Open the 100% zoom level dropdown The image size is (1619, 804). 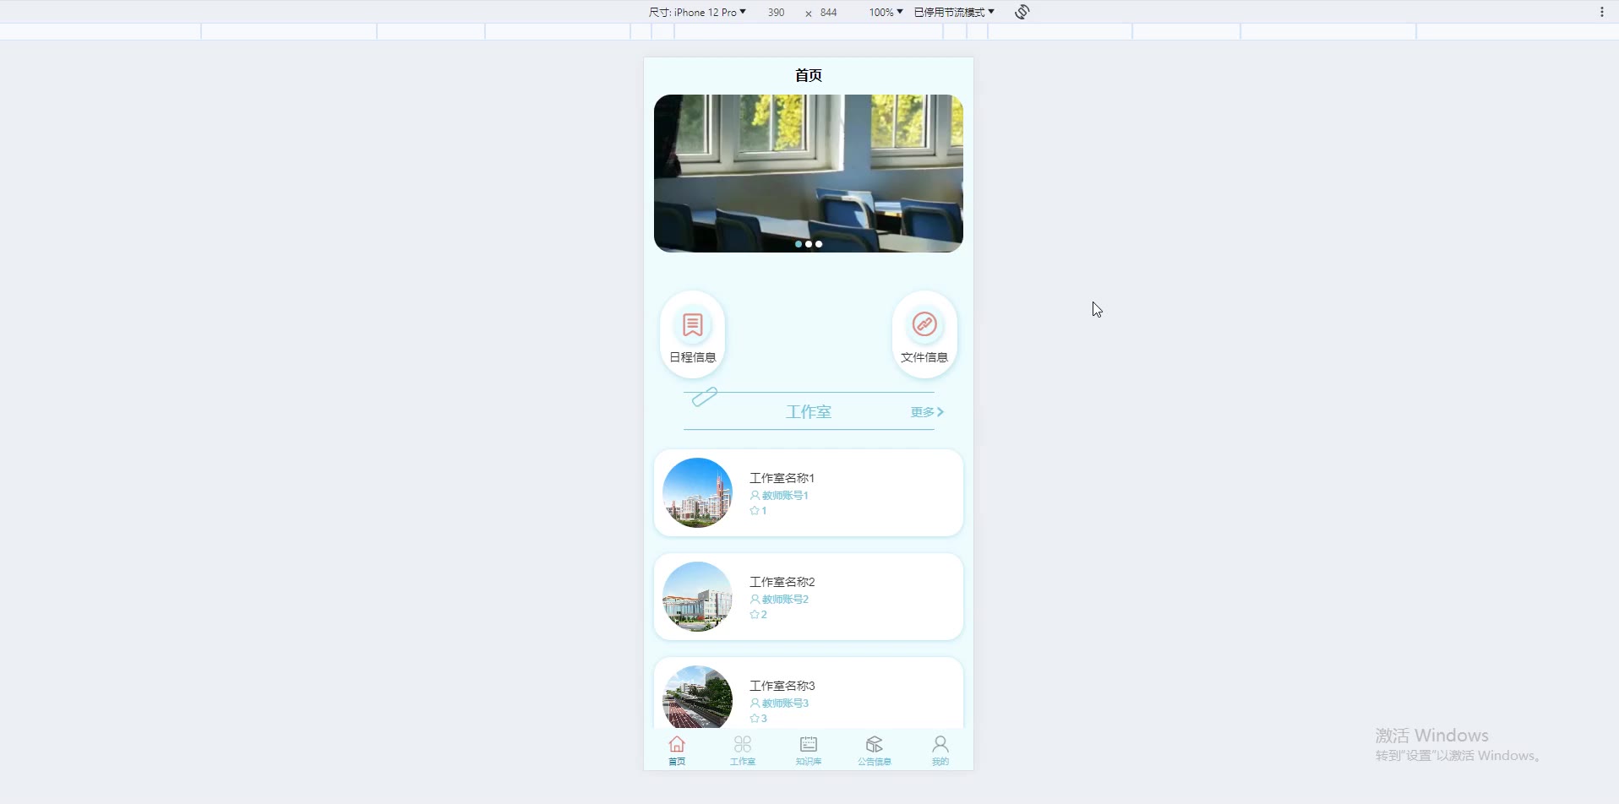[x=886, y=12]
